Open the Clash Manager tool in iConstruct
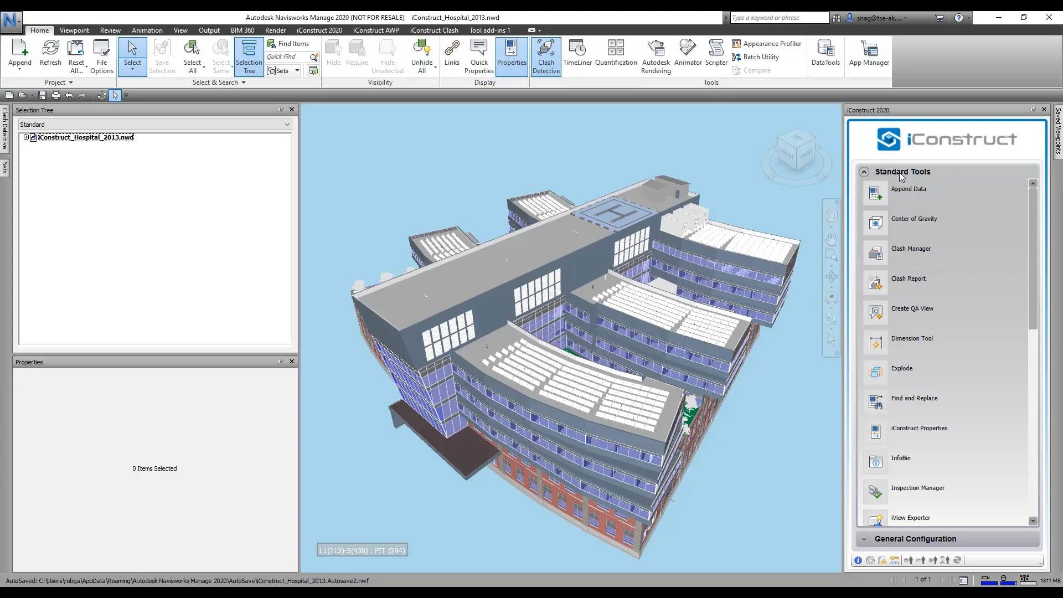 911,249
